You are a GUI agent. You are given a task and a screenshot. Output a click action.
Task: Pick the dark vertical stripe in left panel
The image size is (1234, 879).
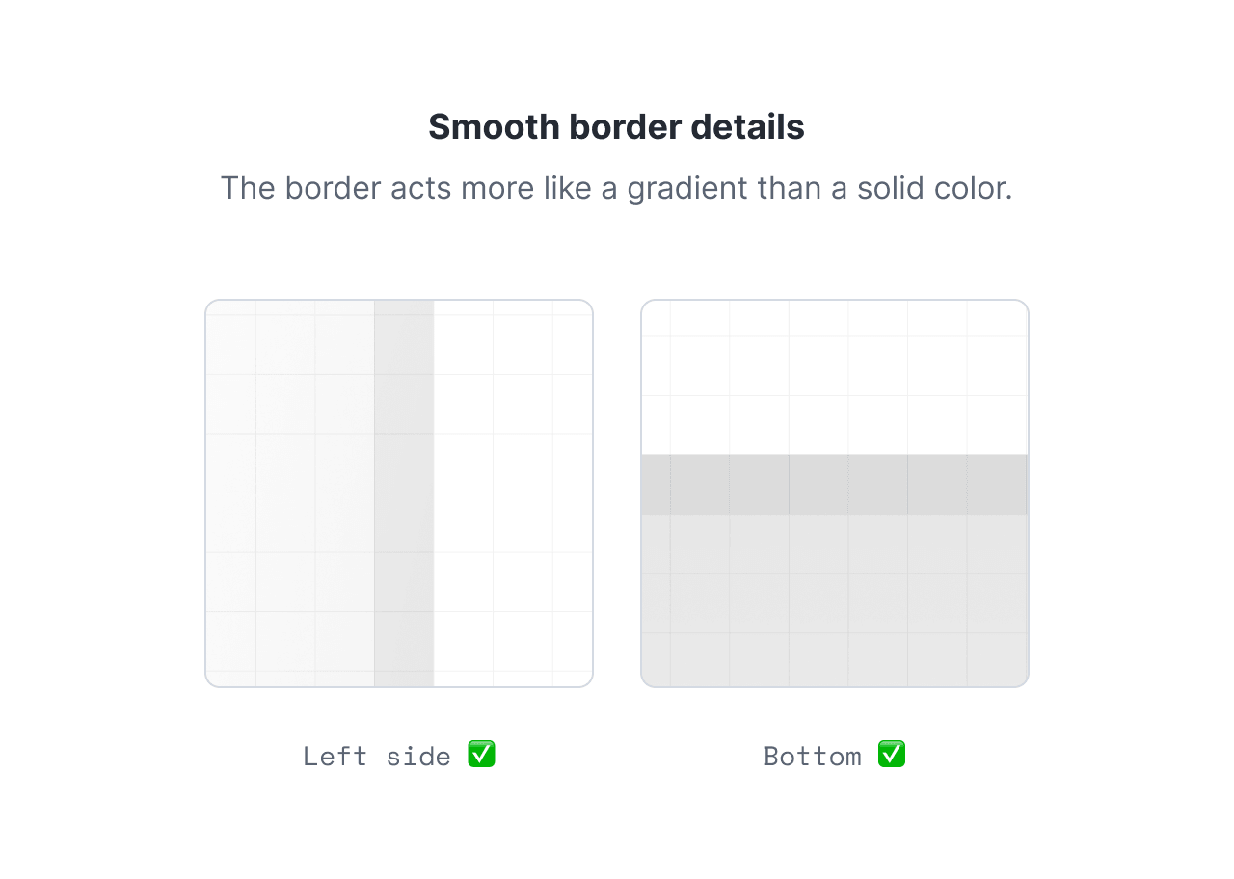coord(404,493)
